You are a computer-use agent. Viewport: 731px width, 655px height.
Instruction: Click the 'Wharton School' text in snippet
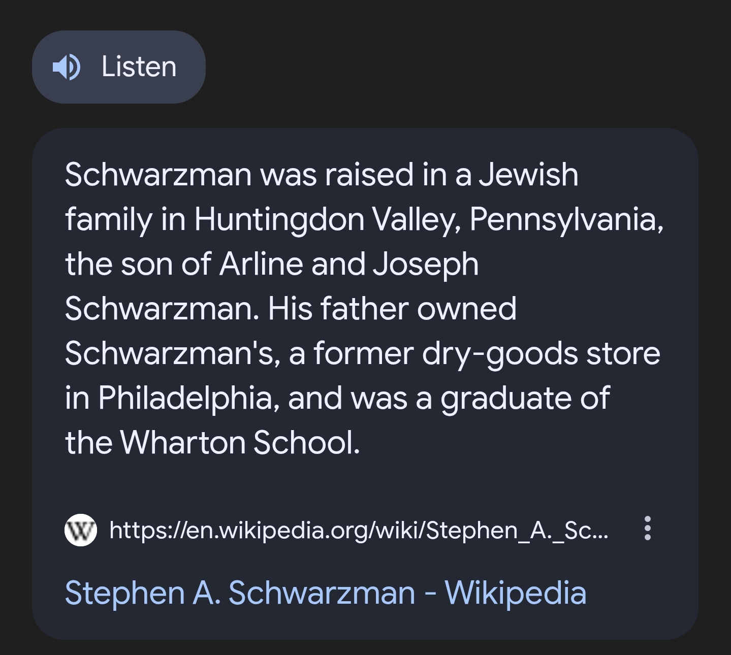coord(240,443)
